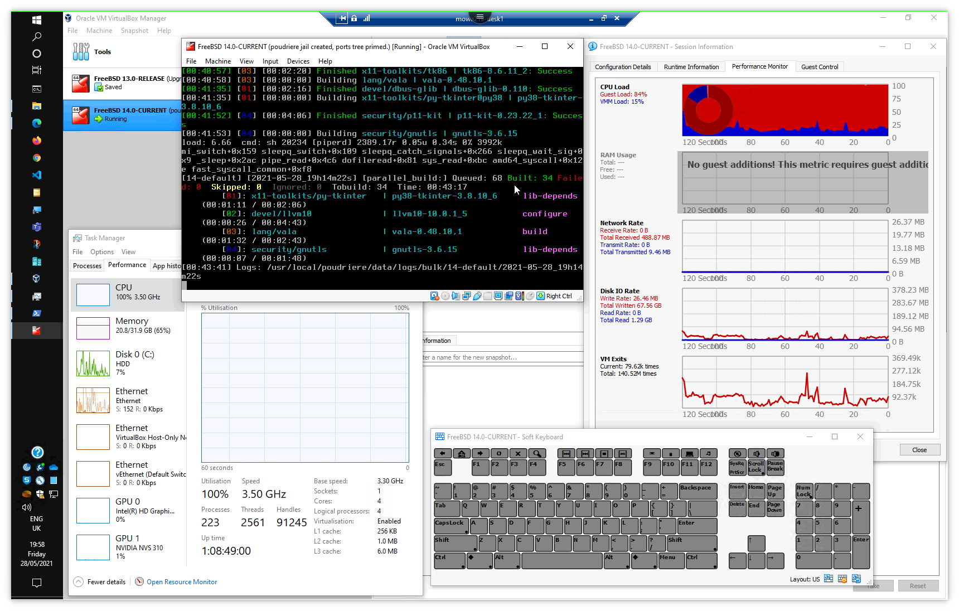Screen dimensions: 959x611
Task: Click the display settings icon in VM status bar
Action: click(x=498, y=296)
